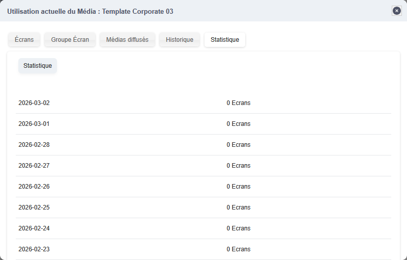This screenshot has height=260, width=407.
Task: Click "0 Ecrans" count for 2026-03-02
Action: click(239, 103)
